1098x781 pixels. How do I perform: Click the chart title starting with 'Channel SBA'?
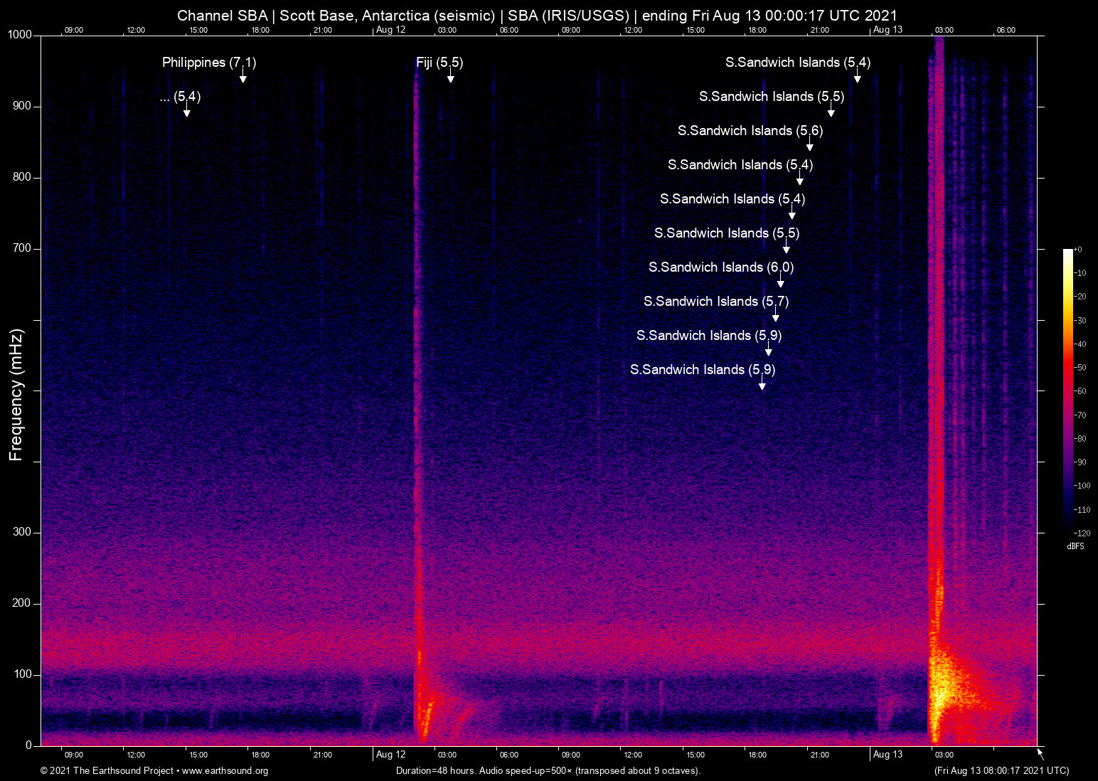tap(537, 16)
